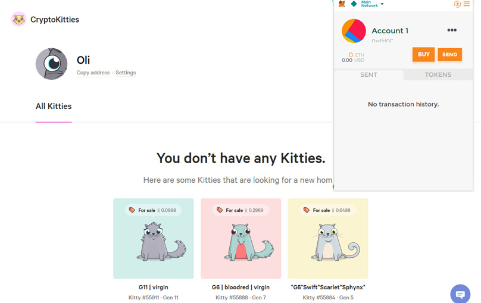Image resolution: width=481 pixels, height=303 pixels.
Task: Click the For sale 0.6488 price tag
Action: click(x=327, y=210)
